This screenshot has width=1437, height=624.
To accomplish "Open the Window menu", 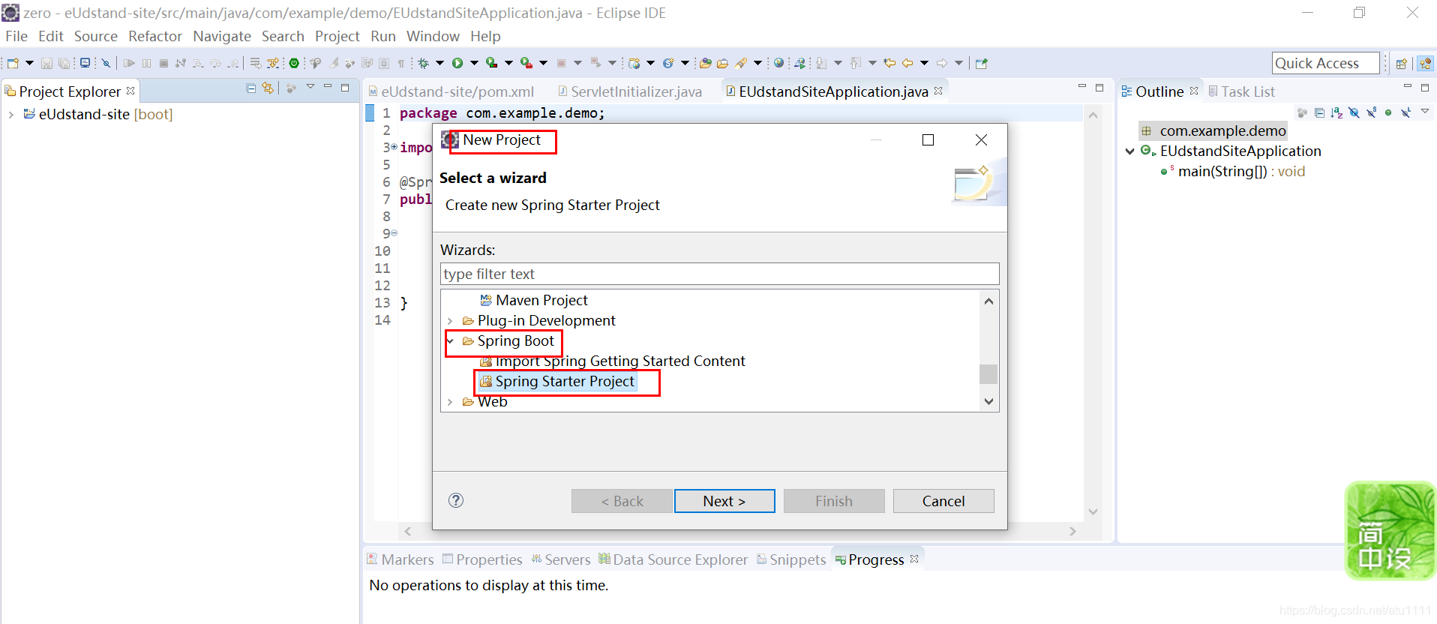I will pyautogui.click(x=433, y=36).
